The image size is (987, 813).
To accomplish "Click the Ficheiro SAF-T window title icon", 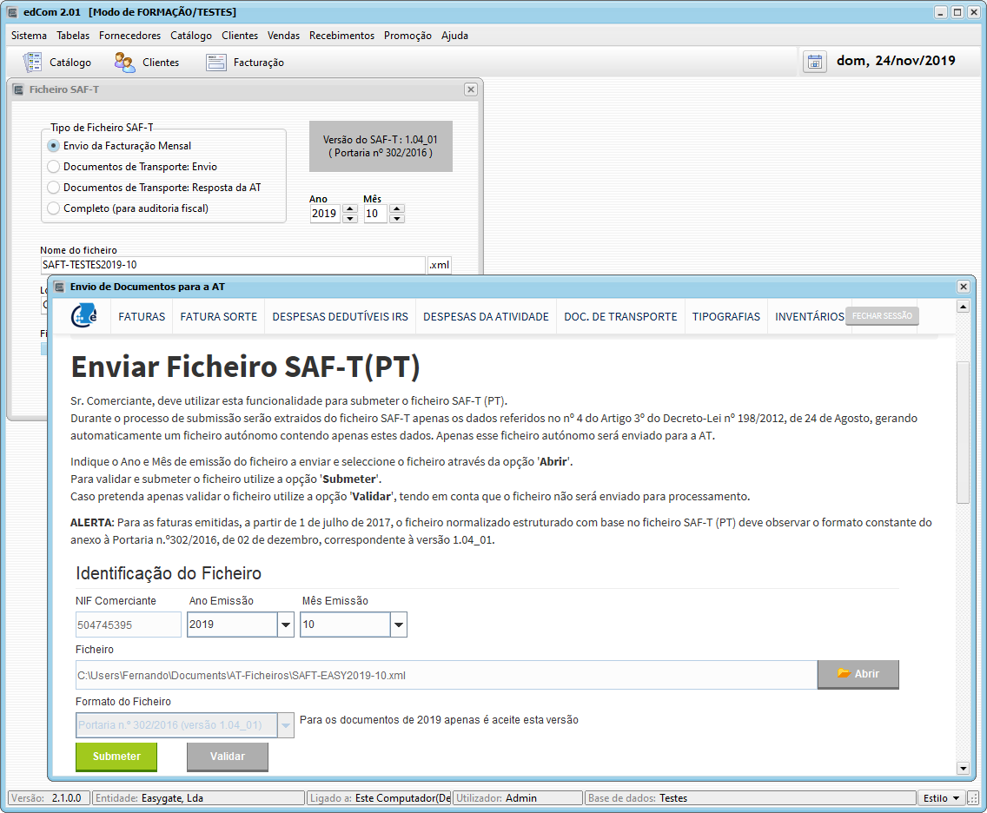I will pyautogui.click(x=18, y=90).
